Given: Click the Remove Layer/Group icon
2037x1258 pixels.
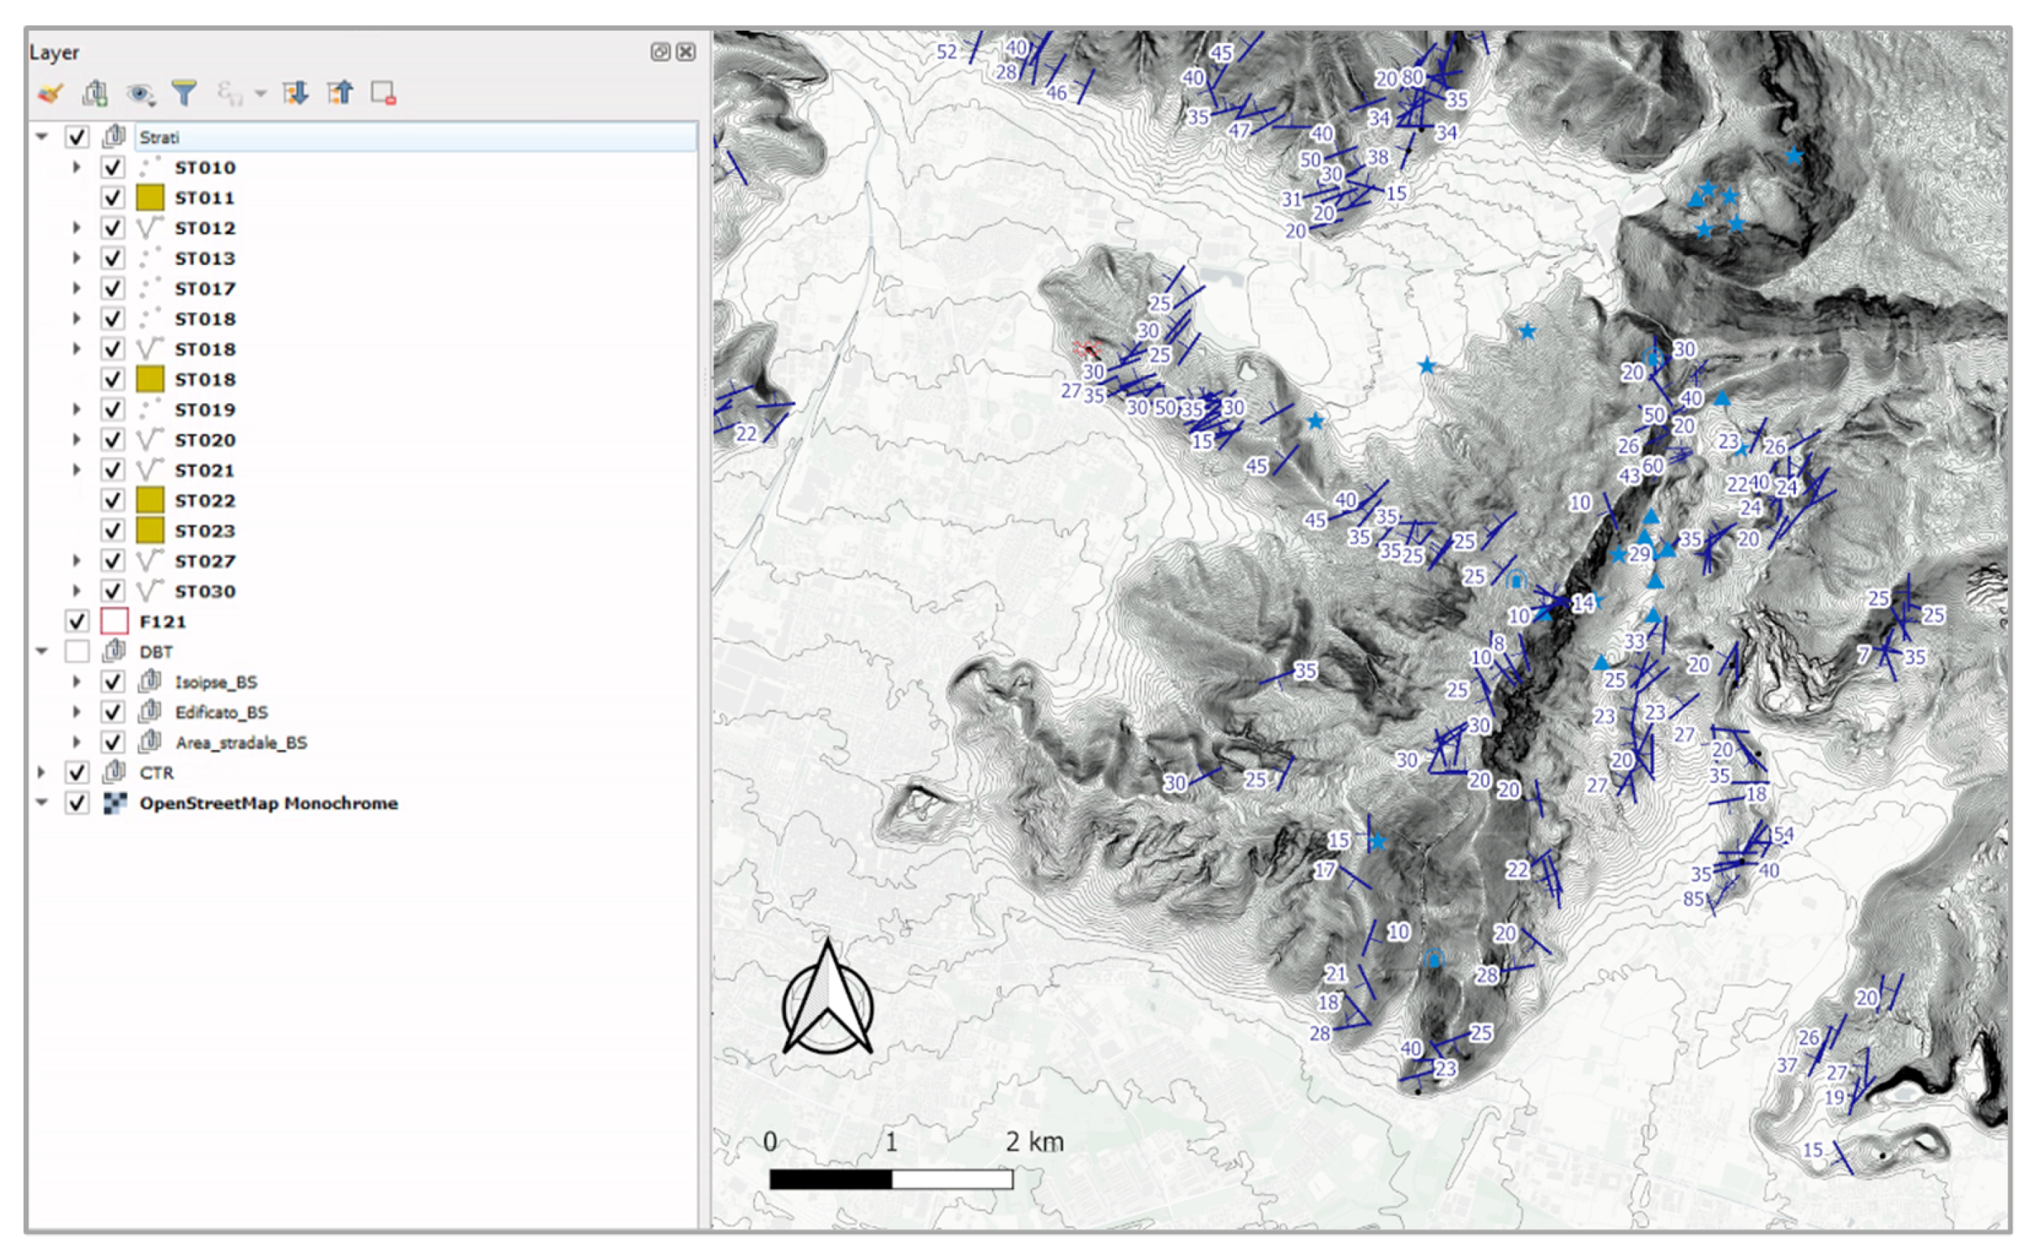Looking at the screenshot, I should pyautogui.click(x=384, y=93).
